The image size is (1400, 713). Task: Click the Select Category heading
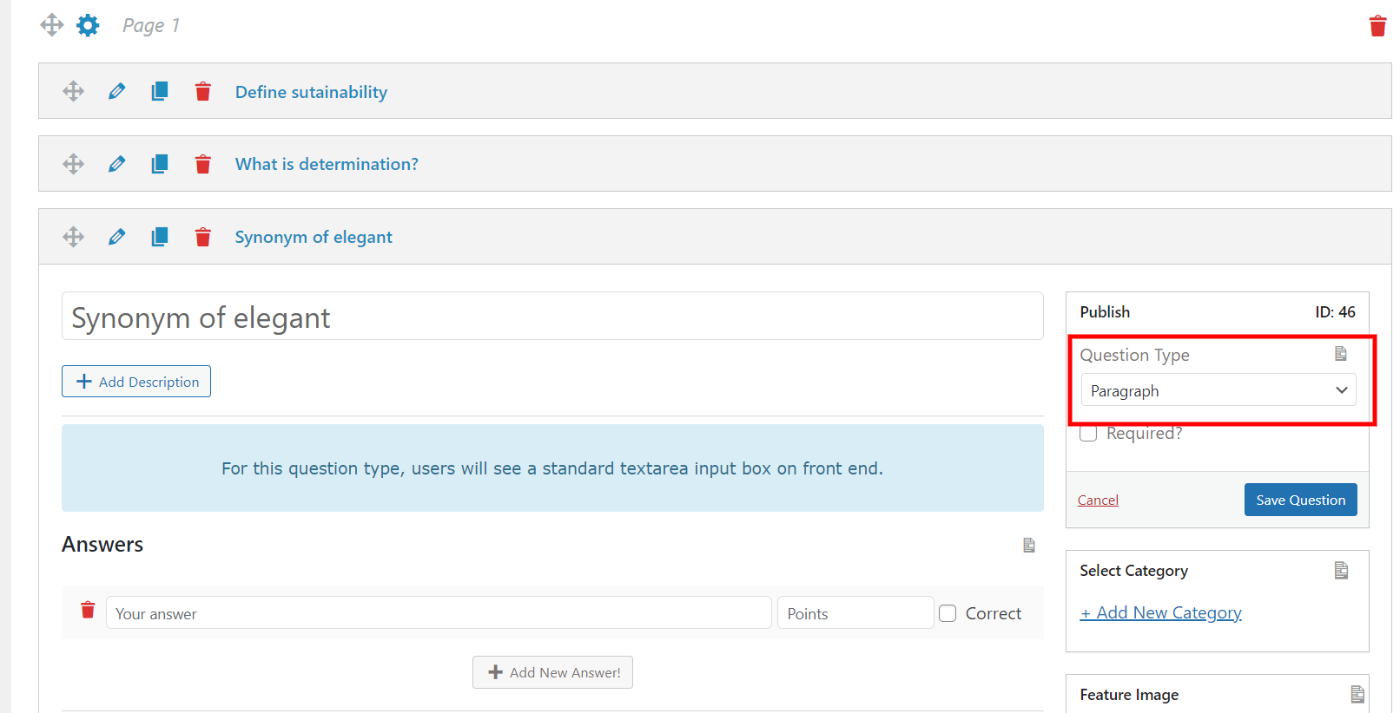point(1133,570)
